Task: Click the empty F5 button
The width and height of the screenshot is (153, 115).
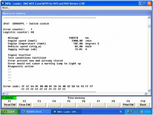Action: pos(69,105)
